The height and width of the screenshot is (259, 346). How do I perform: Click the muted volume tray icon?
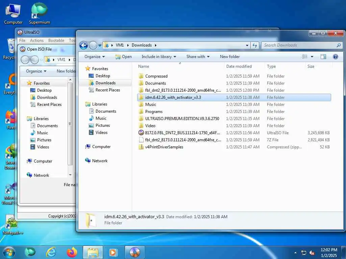[x=312, y=253]
